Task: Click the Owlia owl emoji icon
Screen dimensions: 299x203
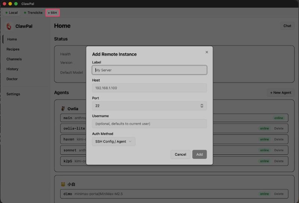Action: pyautogui.click(x=63, y=109)
